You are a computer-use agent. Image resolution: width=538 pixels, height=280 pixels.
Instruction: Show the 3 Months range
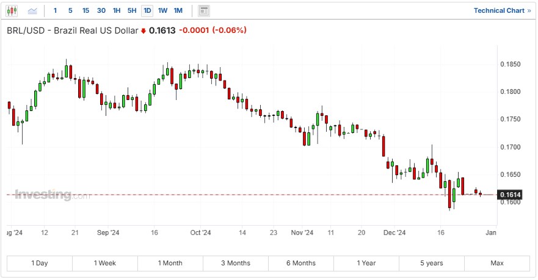tap(236, 263)
